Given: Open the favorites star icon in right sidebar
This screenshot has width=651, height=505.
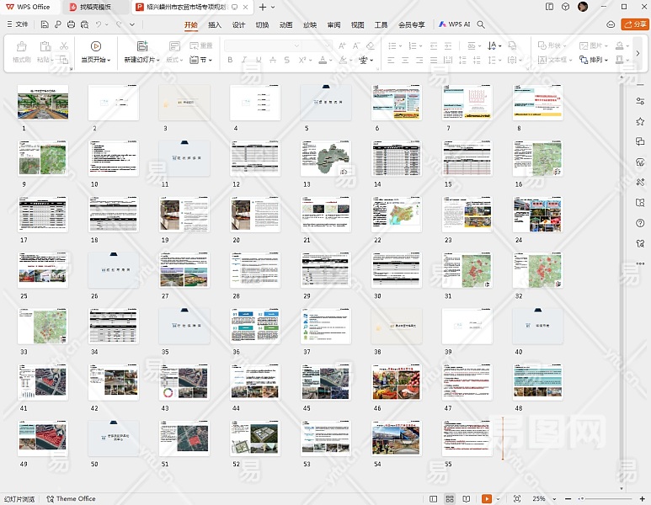Looking at the screenshot, I should tap(640, 122).
